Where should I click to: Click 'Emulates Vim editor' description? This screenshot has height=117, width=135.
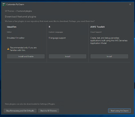click(16, 38)
